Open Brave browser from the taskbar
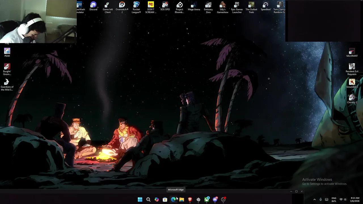The width and height of the screenshot is (363, 204). (190, 199)
